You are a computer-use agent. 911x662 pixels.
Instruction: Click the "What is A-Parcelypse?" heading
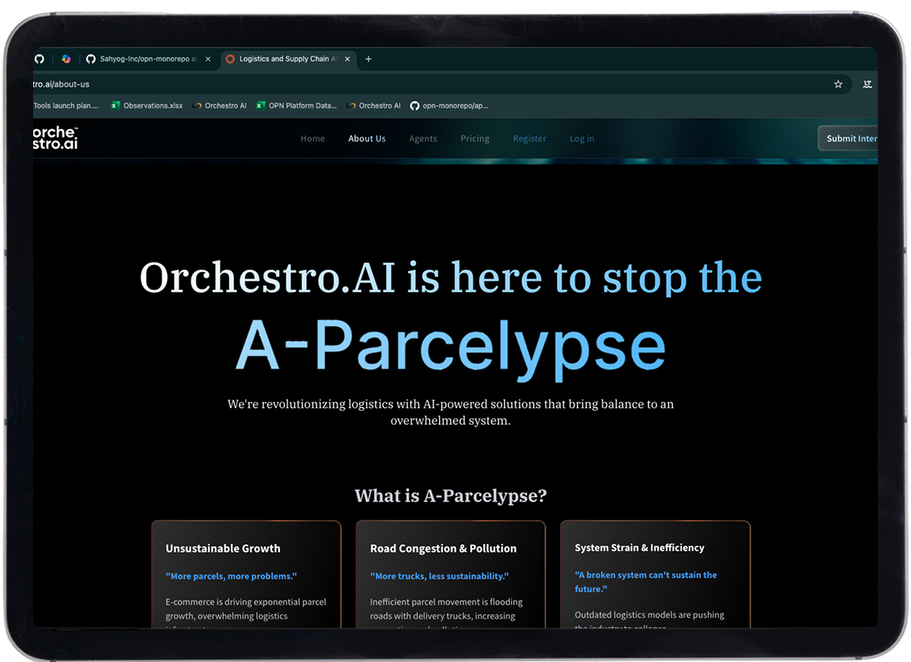(451, 496)
